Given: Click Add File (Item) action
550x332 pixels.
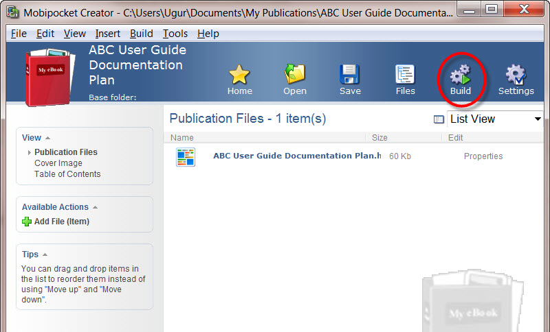Looking at the screenshot, I should tap(62, 222).
